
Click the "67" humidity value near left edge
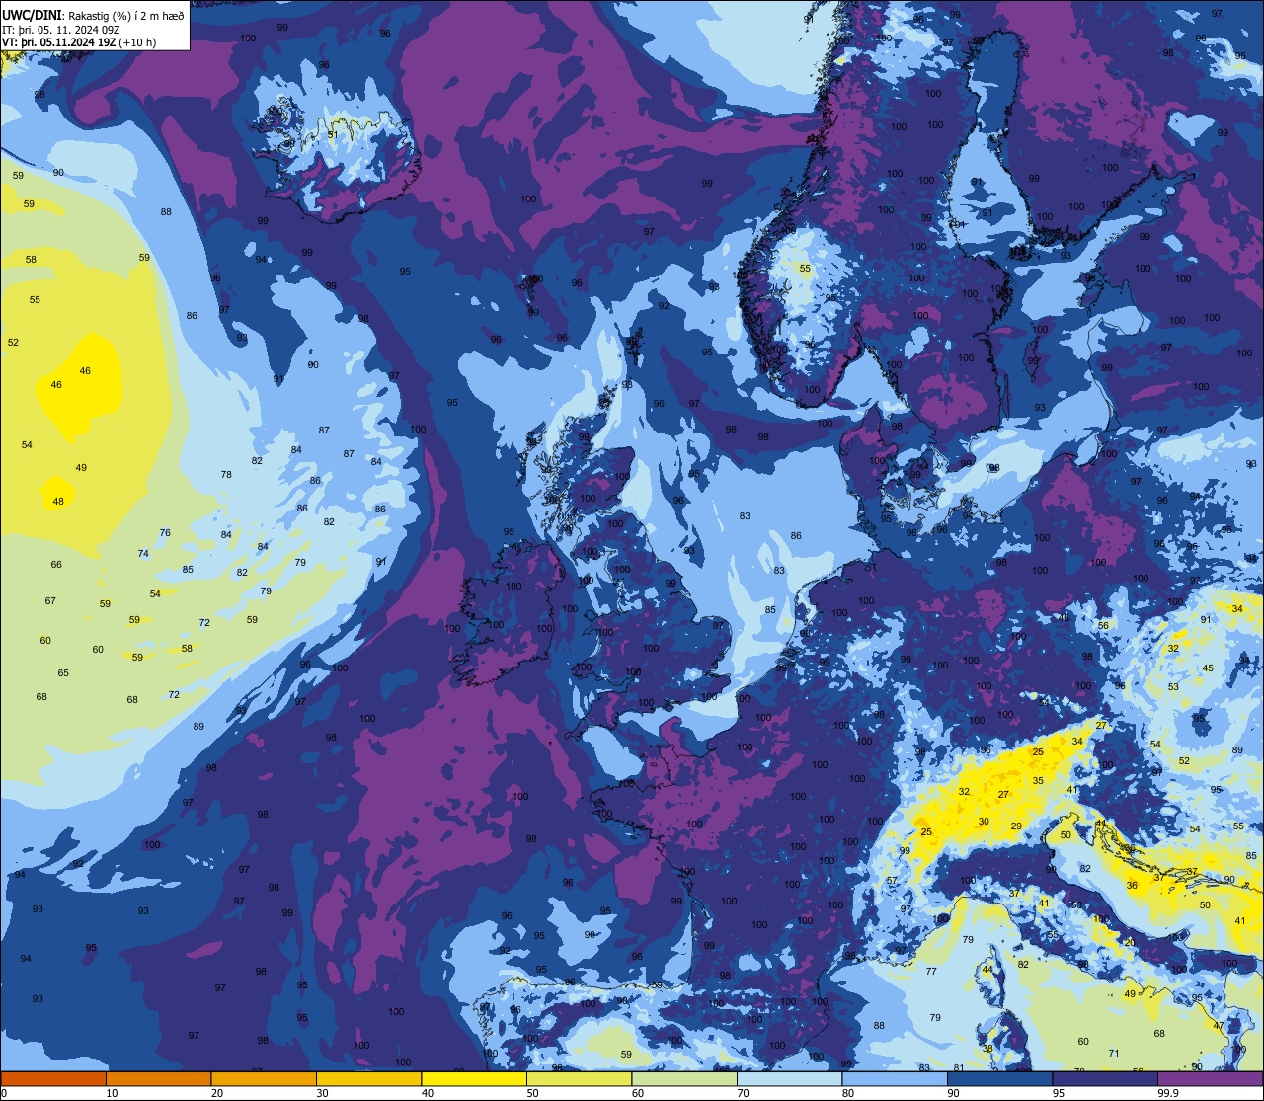coord(50,601)
